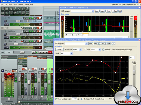Click load button in ReaXcomp window

pos(97,11)
